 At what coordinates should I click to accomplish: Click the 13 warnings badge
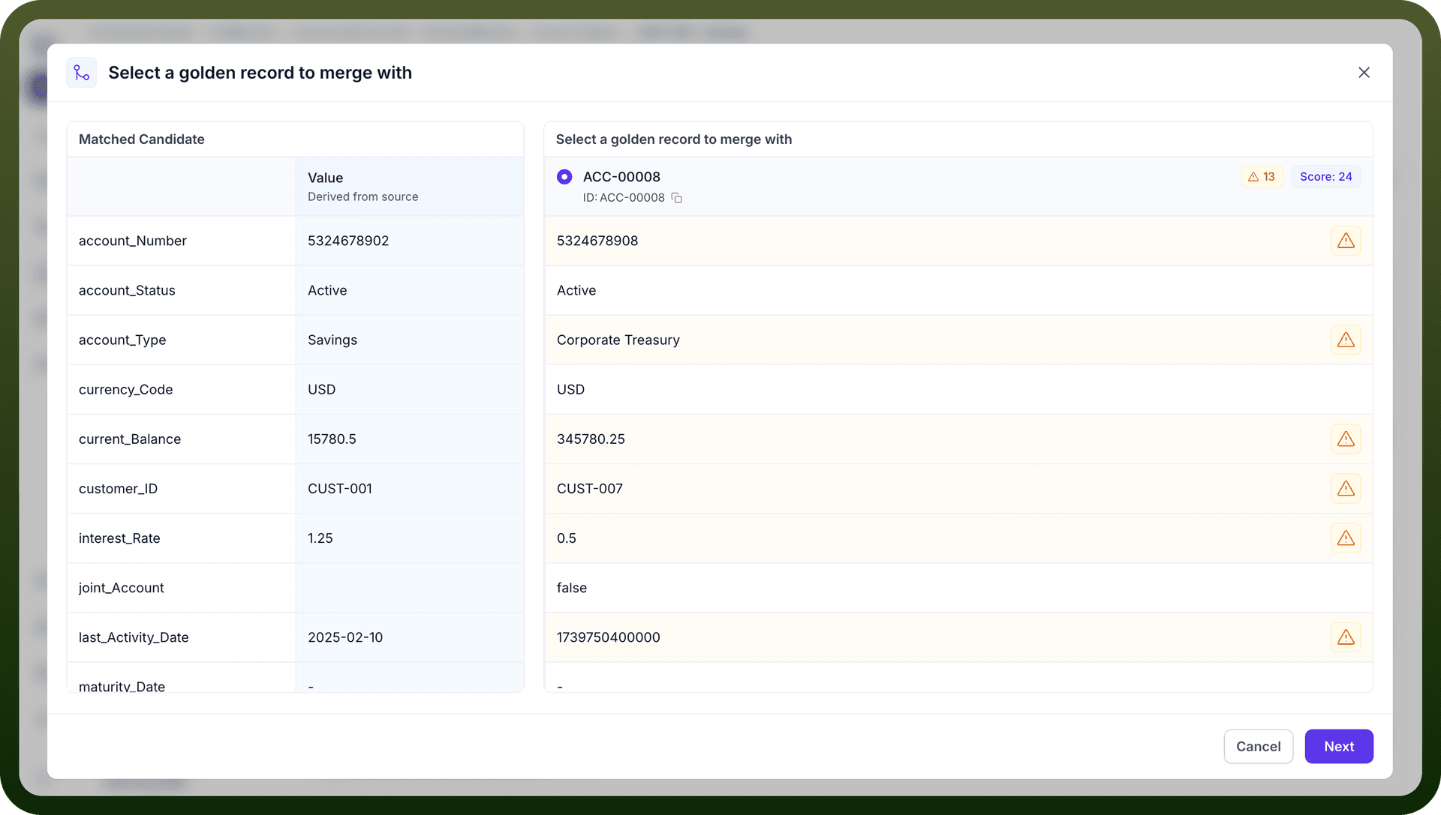pos(1262,177)
